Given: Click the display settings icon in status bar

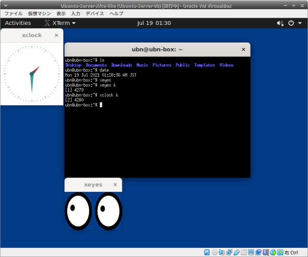Looking at the screenshot, I should pos(251,252).
